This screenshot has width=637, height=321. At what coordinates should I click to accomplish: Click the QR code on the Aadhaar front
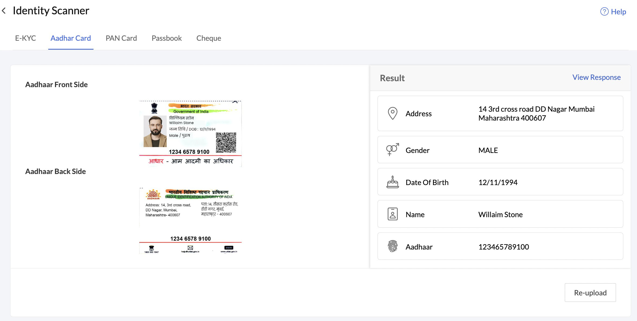pyautogui.click(x=226, y=142)
